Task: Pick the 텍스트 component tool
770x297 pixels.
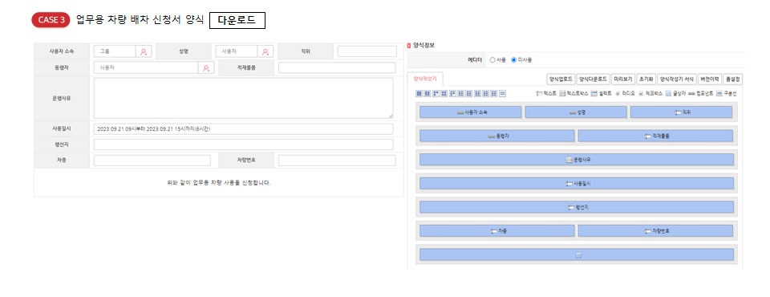Action: point(546,93)
